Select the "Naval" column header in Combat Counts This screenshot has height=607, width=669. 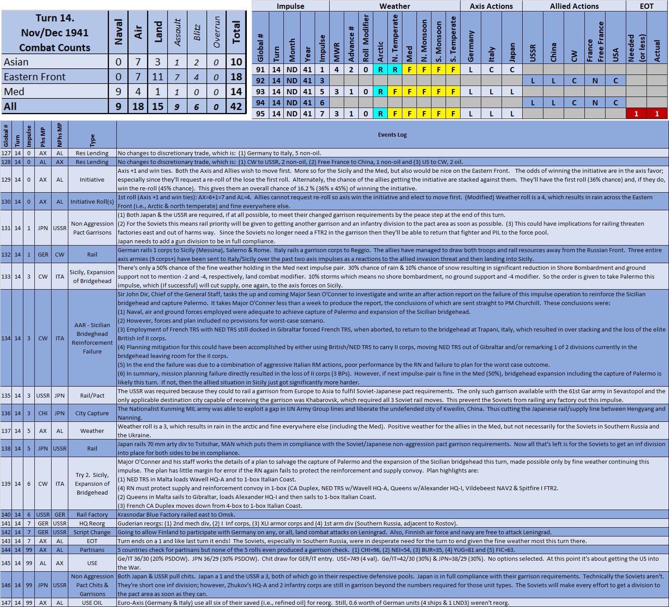pos(118,32)
